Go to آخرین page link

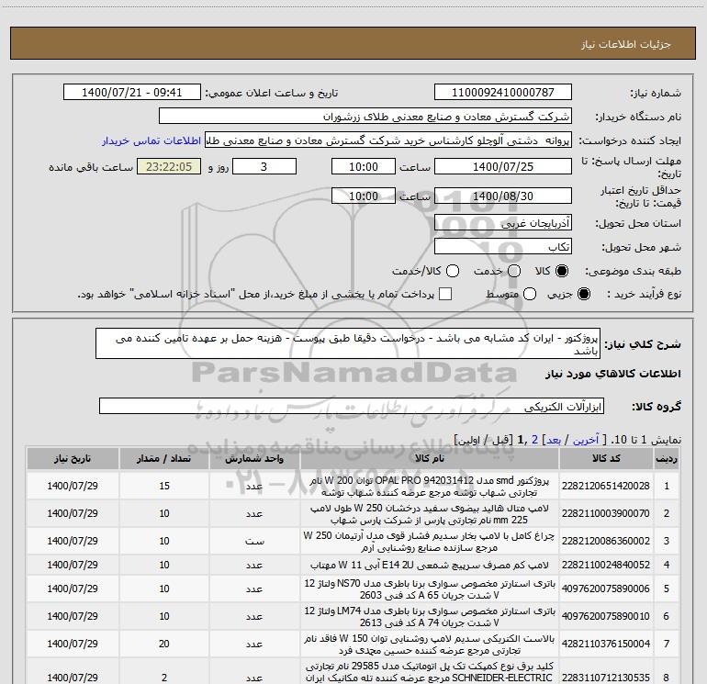(x=585, y=440)
